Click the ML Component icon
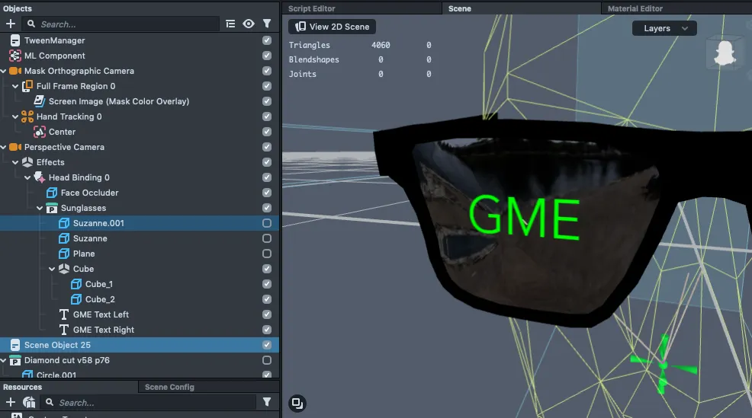Viewport: 752px width, 418px height. [x=15, y=56]
